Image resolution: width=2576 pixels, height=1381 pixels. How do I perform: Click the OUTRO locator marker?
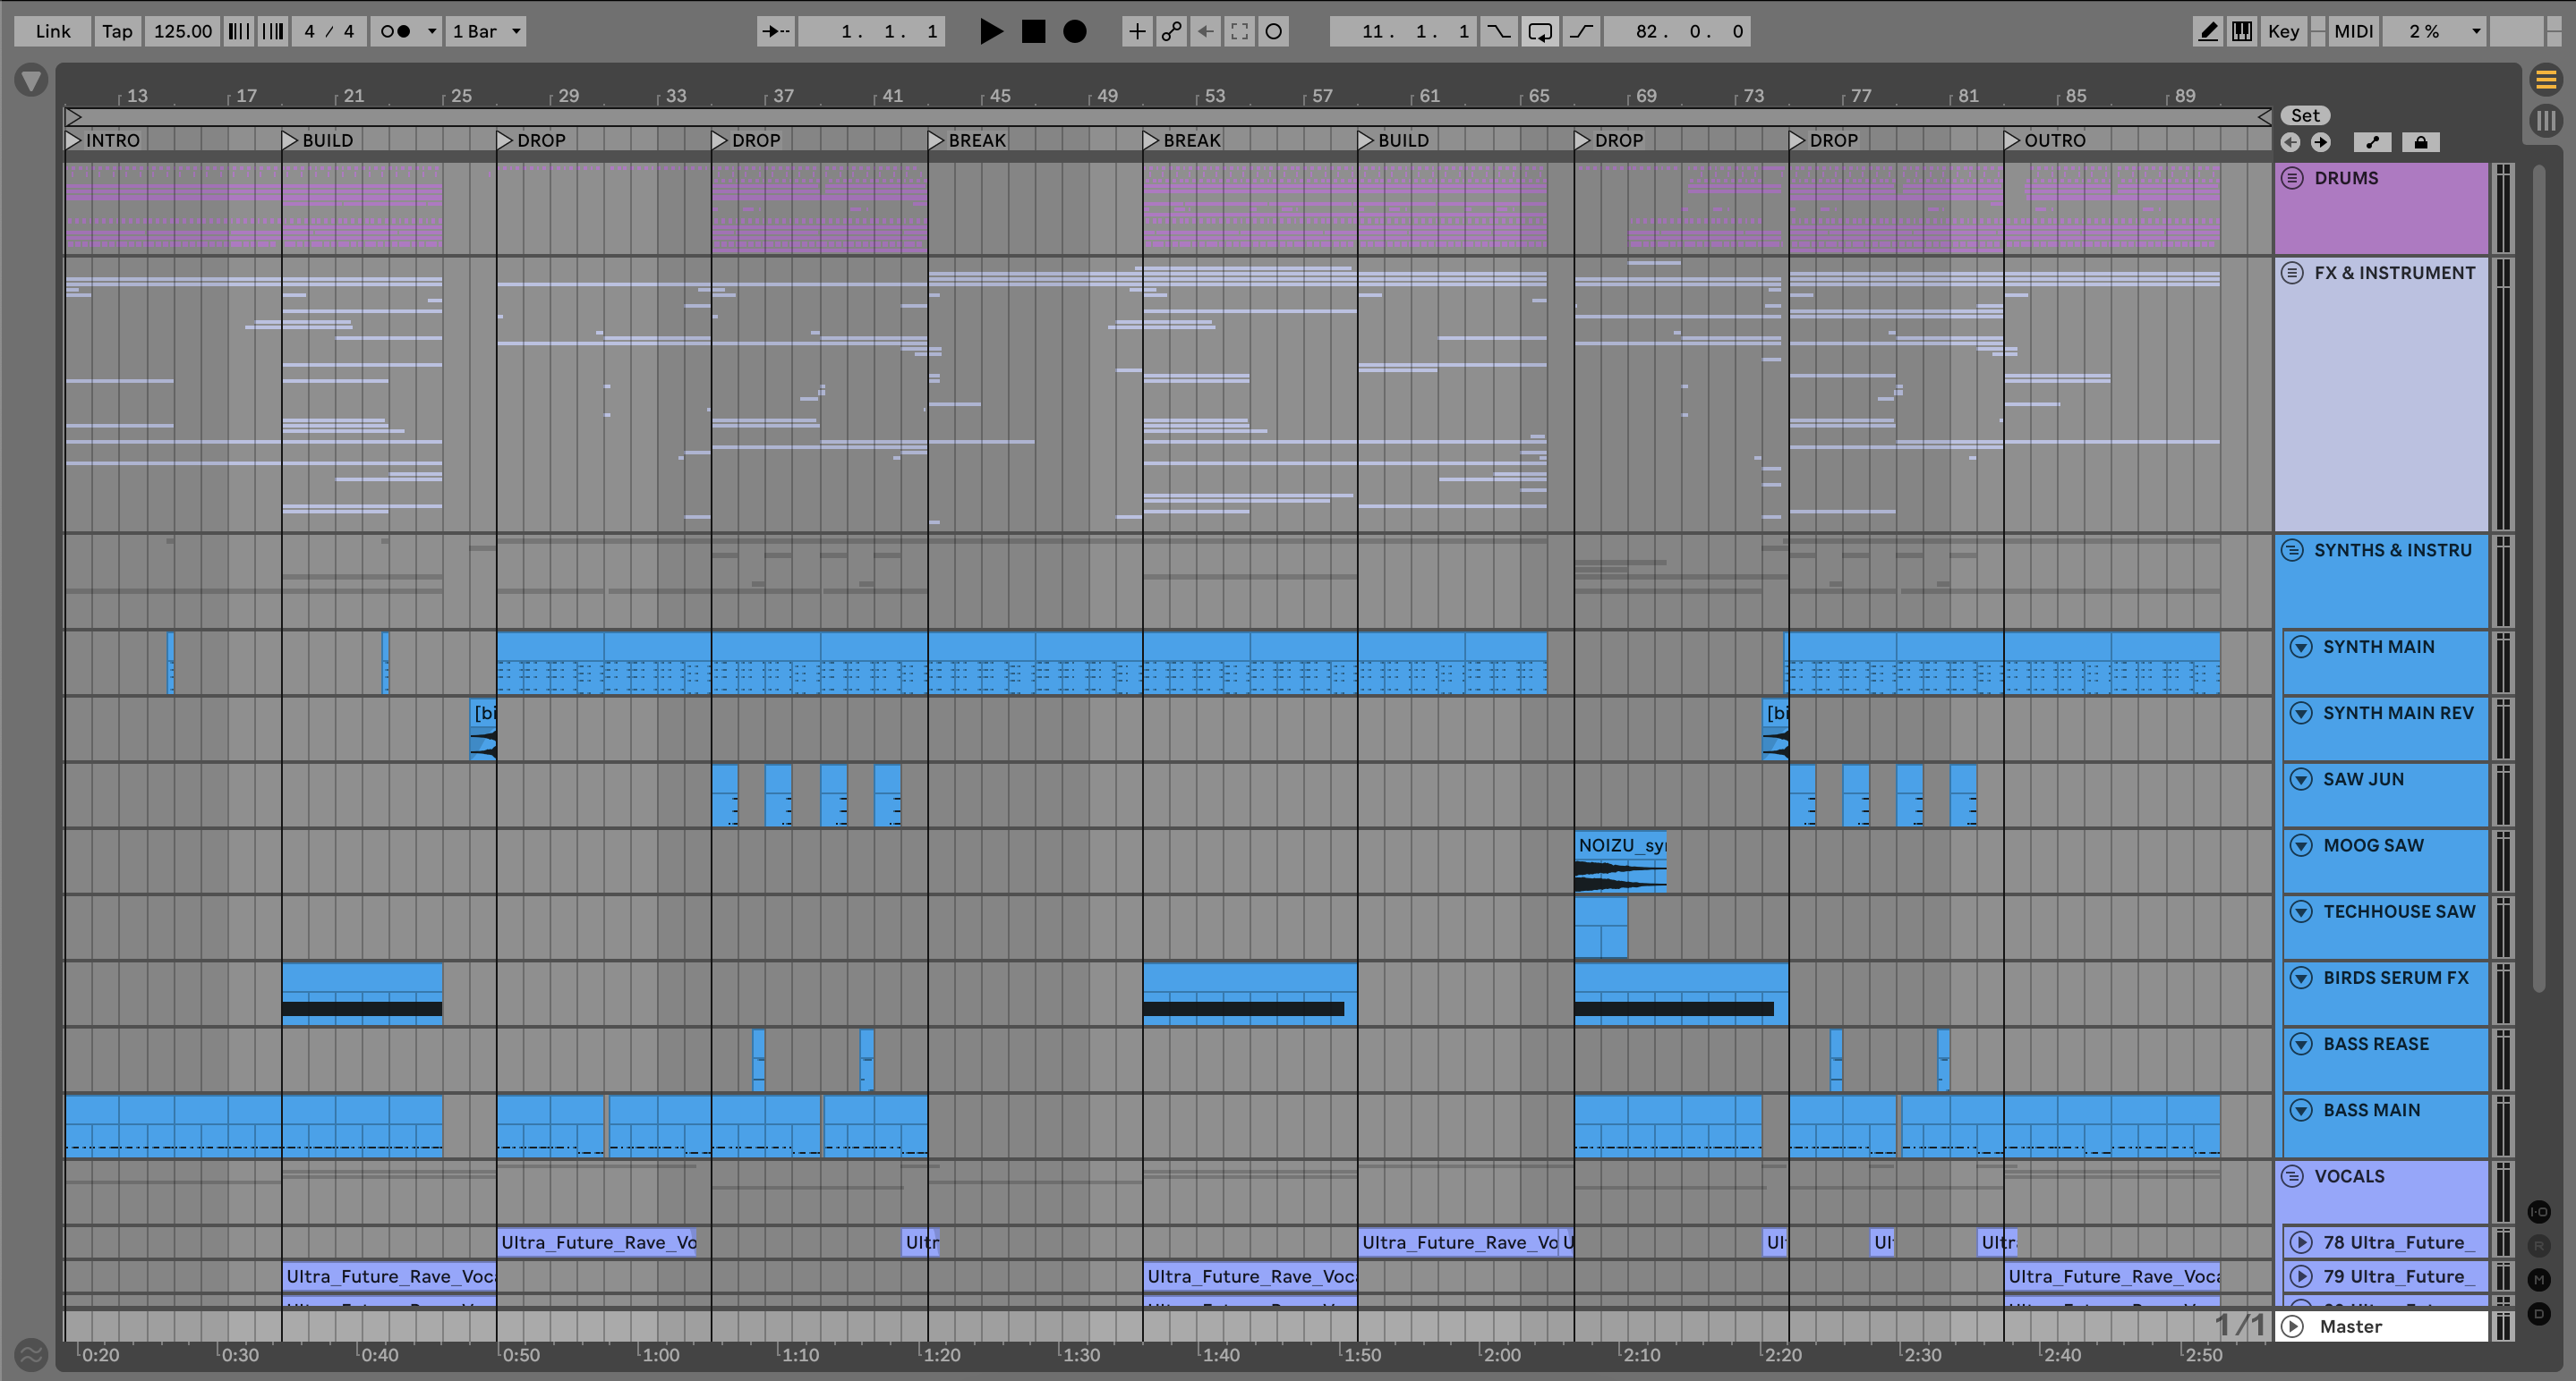click(2011, 140)
